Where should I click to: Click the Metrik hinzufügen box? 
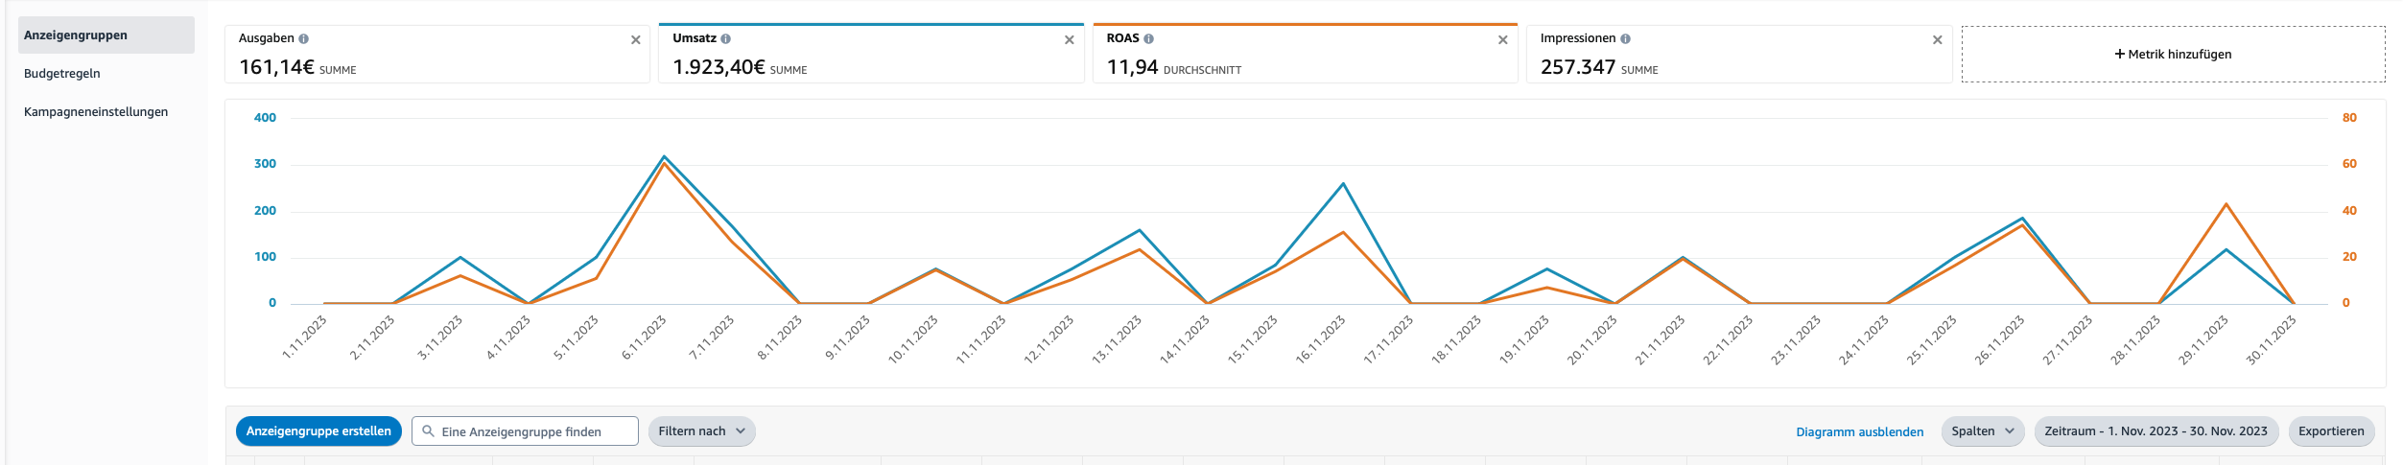[x=2172, y=55]
